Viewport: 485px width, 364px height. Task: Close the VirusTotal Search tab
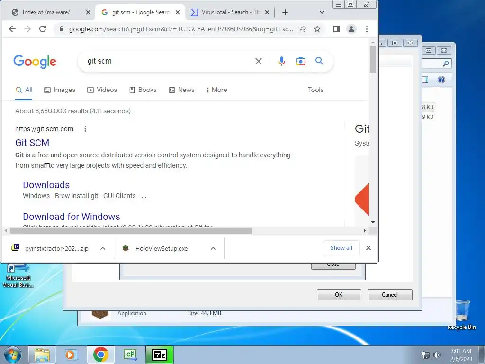[x=267, y=12]
